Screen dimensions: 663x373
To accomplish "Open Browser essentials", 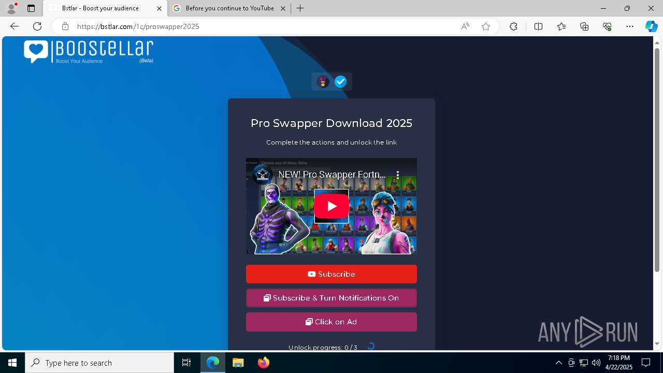I will click(x=607, y=26).
